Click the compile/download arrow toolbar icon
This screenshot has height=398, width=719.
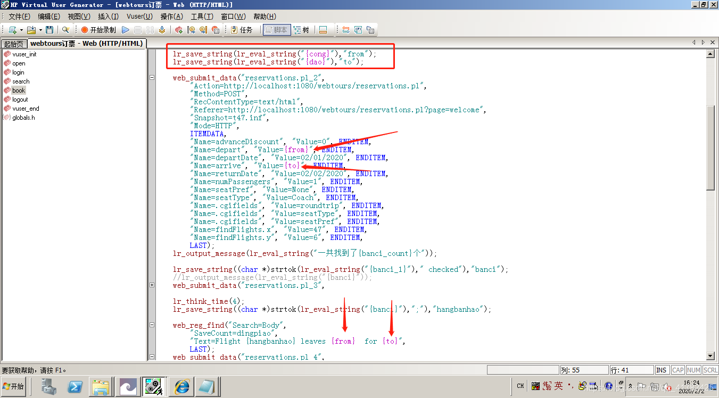click(162, 30)
